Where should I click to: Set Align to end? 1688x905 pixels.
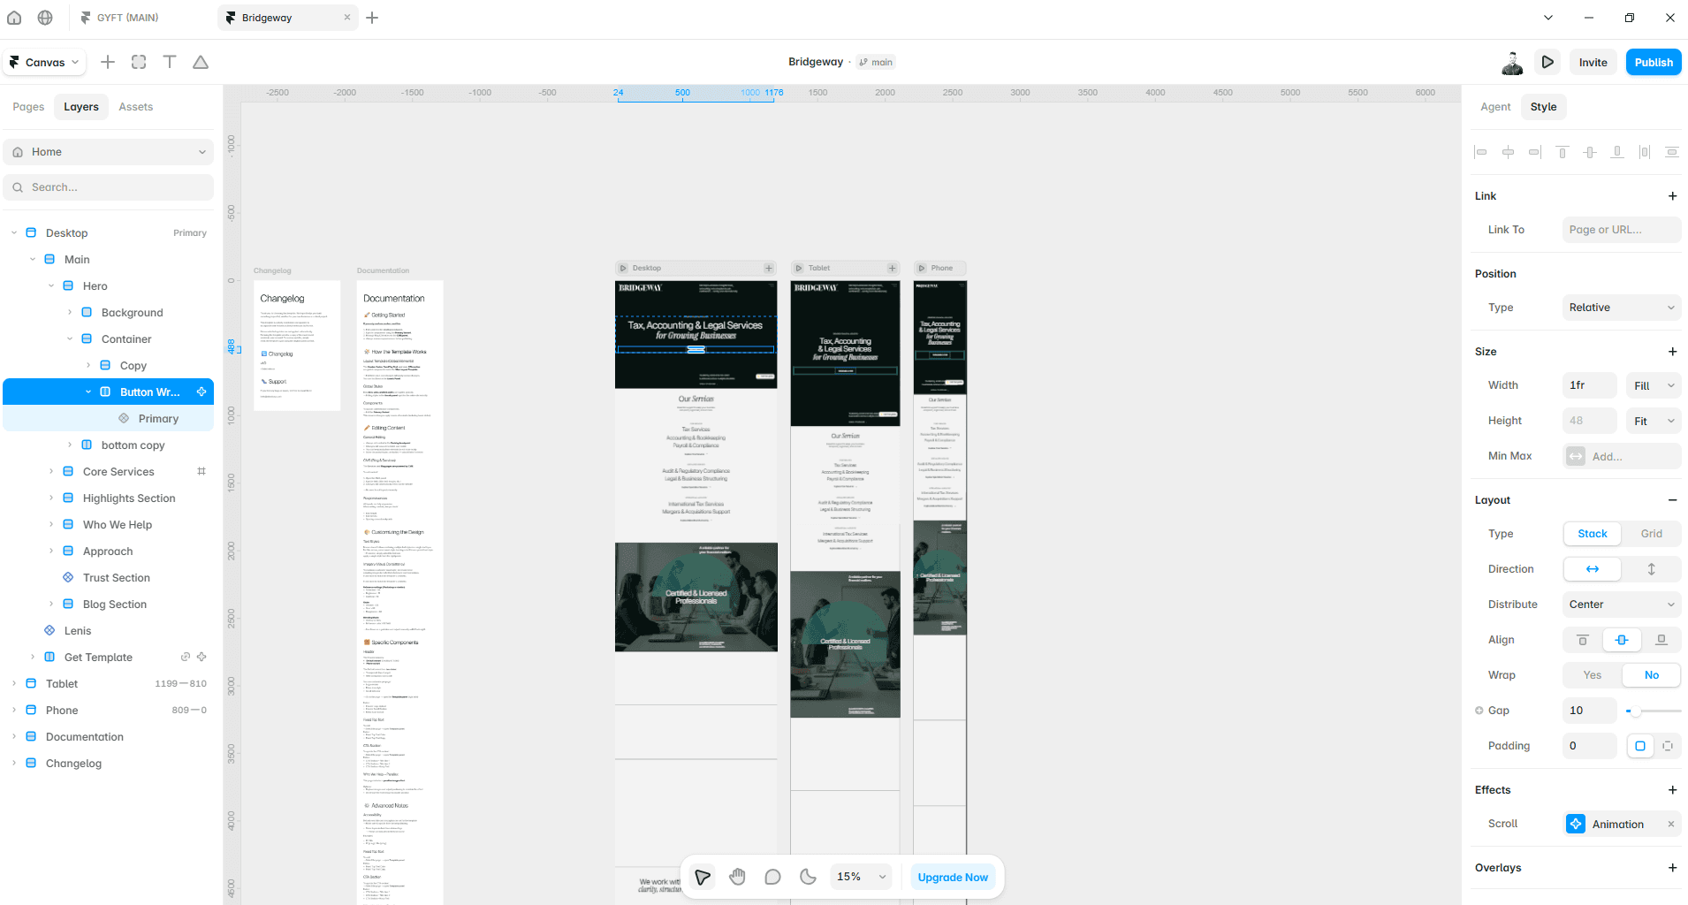click(1661, 640)
